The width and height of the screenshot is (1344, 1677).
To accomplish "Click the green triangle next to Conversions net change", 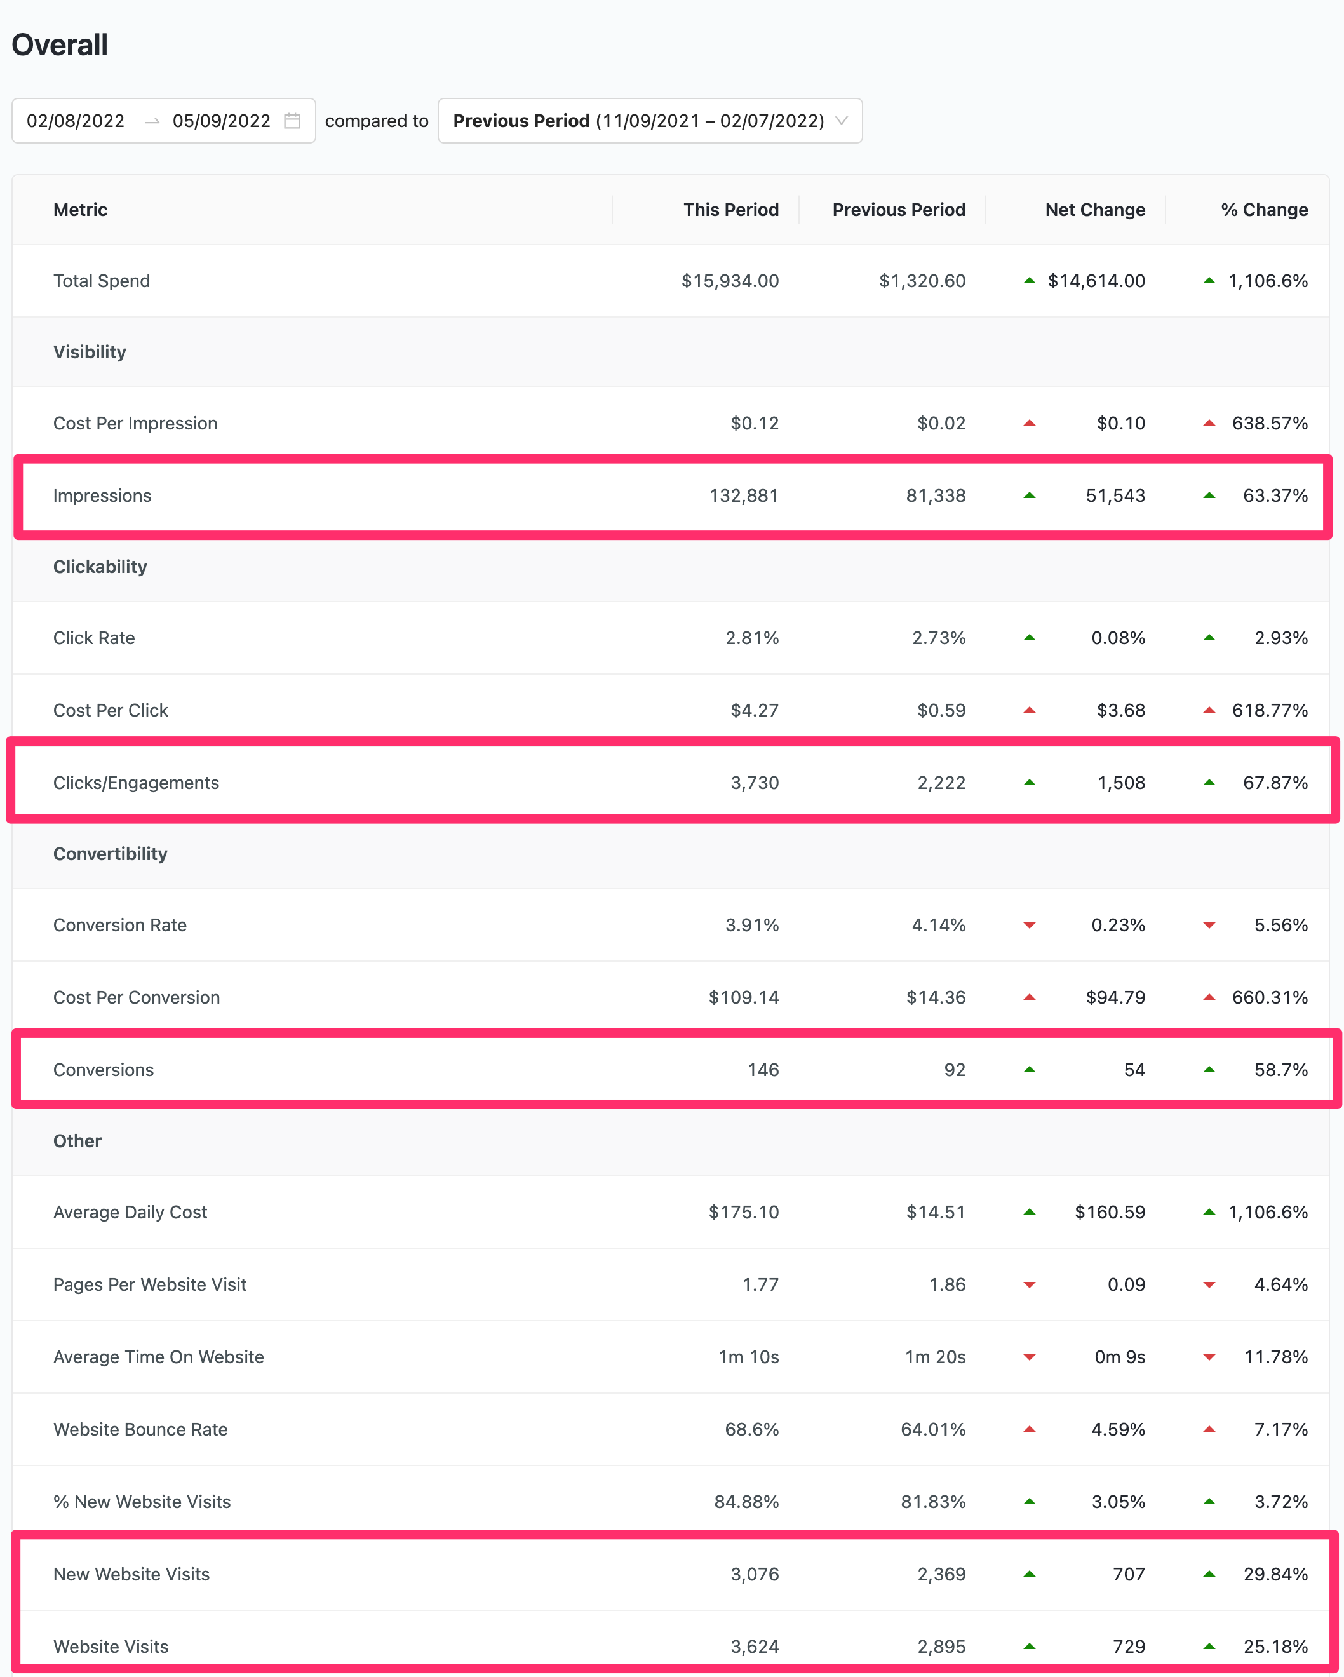I will [1028, 1068].
